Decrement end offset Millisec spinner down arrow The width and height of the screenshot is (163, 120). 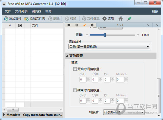[x=126, y=102]
